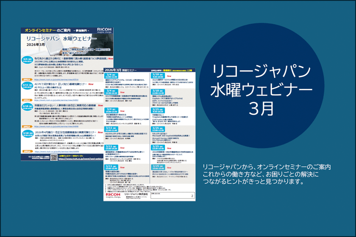
Task: Click the orange お申込み badge beside the view/65516 link
Action: tap(27, 80)
